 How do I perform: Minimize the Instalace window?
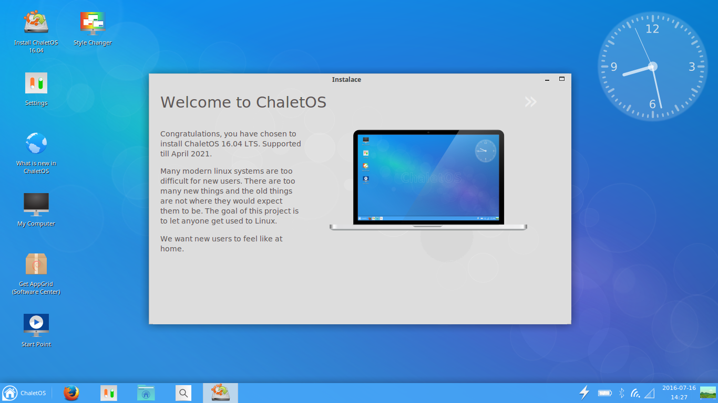click(547, 79)
